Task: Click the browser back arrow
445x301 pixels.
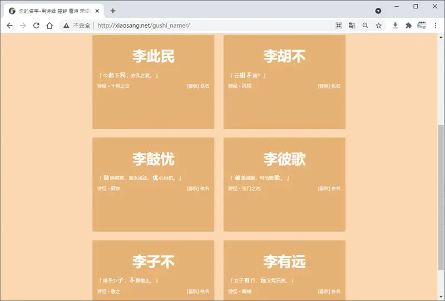Action: point(9,26)
